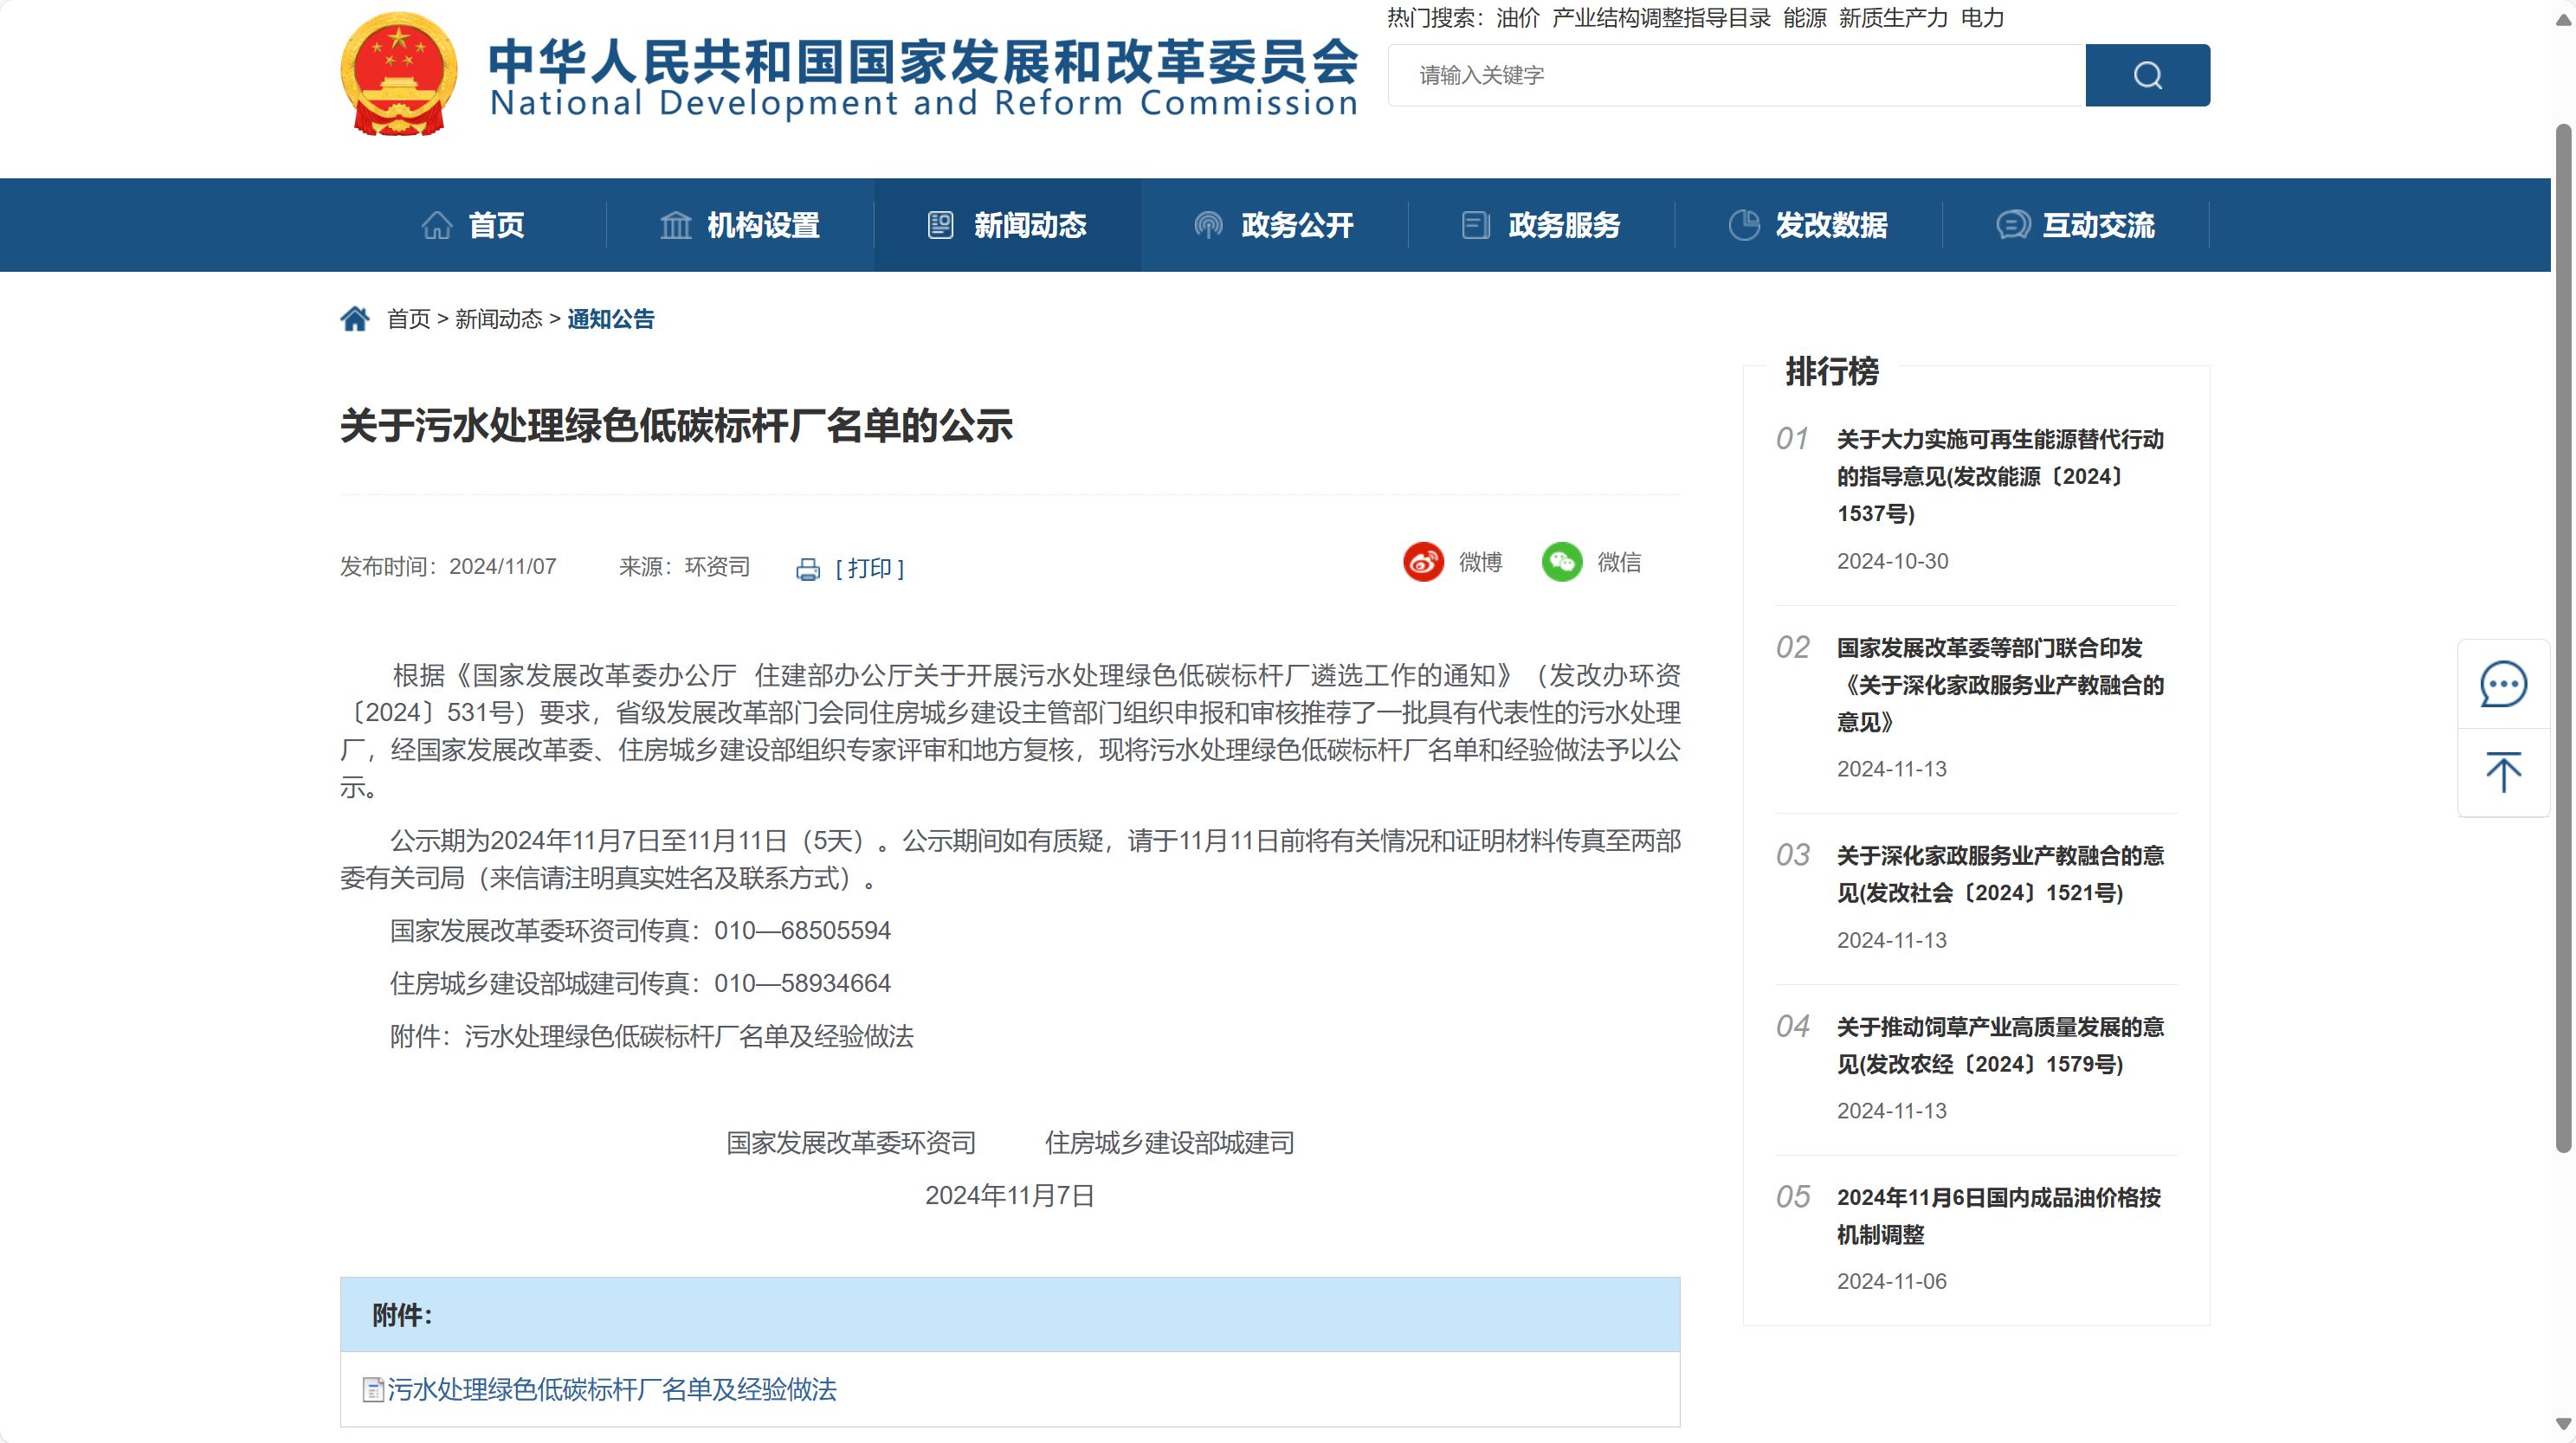
Task: Open the 机构设置 section
Action: [x=763, y=224]
